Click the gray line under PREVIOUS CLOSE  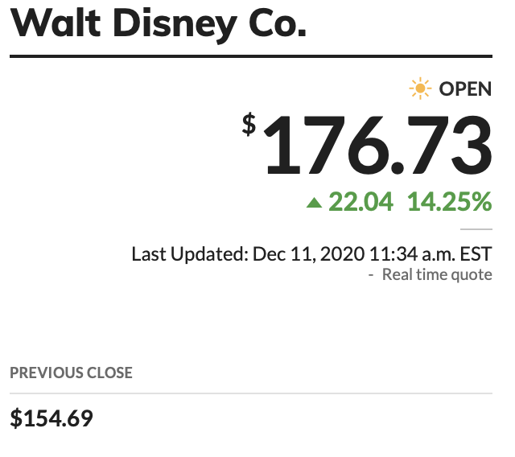click(x=250, y=393)
